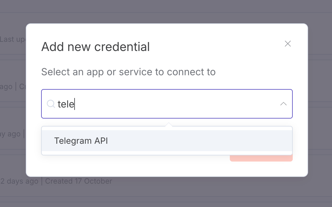This screenshot has height=207, width=332.
Task: Click the "Created 17 October" background row
Action: [x=79, y=181]
